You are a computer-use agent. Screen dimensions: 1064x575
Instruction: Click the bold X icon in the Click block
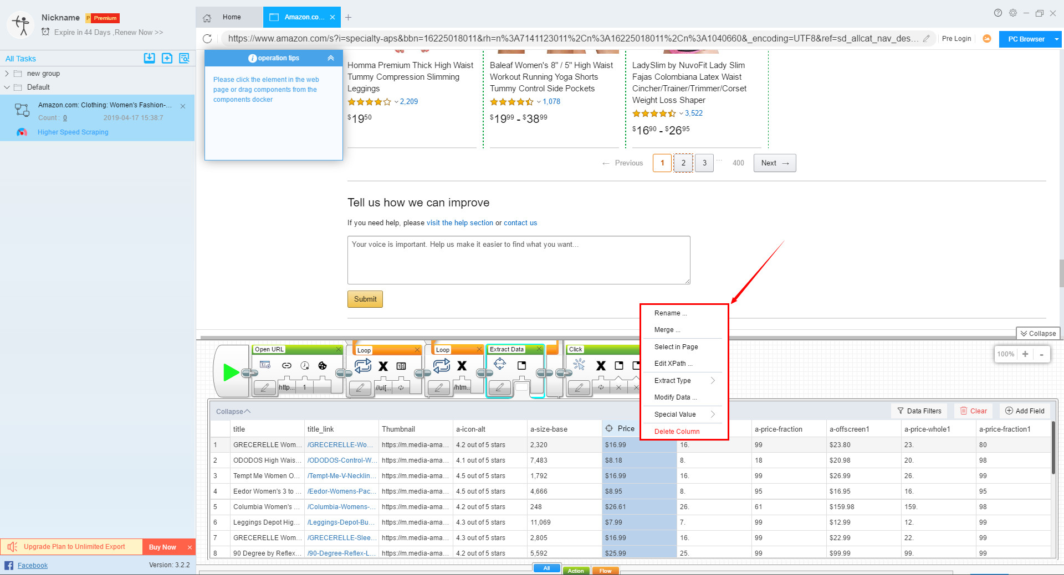point(601,366)
